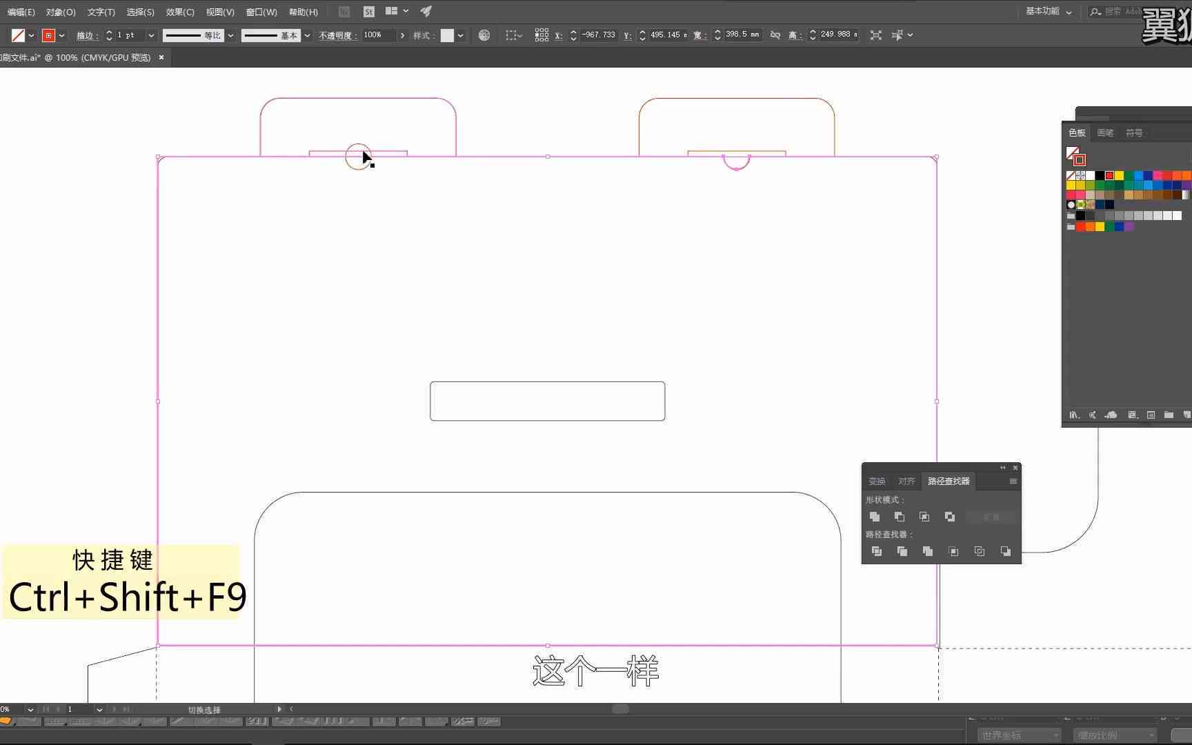
Task: Open the Swatch Libraries menu icon
Action: point(1075,415)
